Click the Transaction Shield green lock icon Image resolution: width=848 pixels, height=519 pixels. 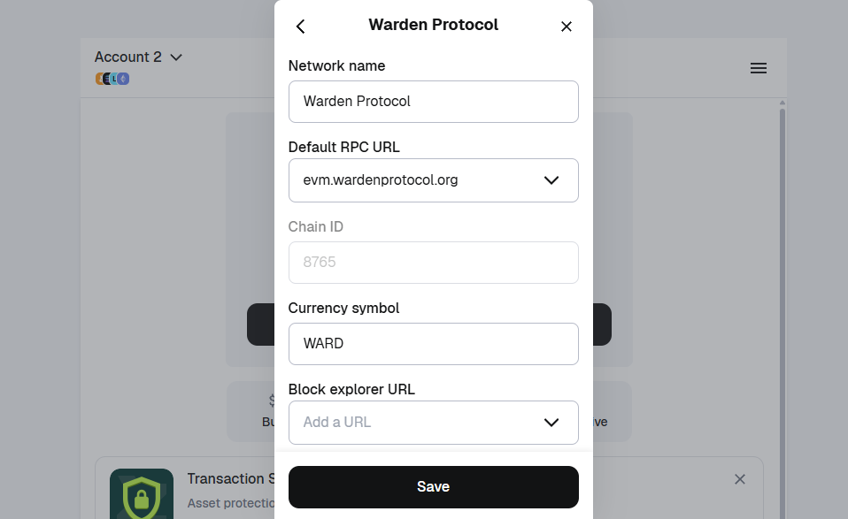[142, 495]
